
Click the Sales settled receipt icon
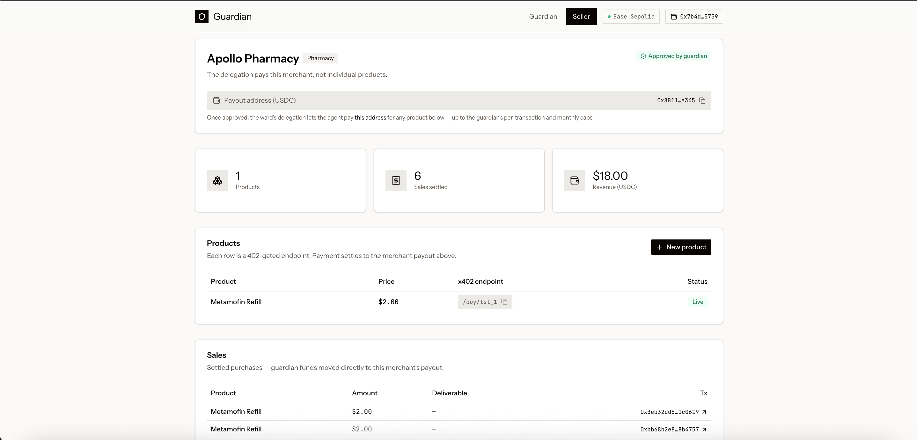pos(396,180)
